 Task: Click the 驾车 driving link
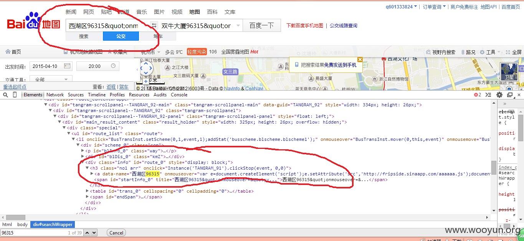pos(124,87)
